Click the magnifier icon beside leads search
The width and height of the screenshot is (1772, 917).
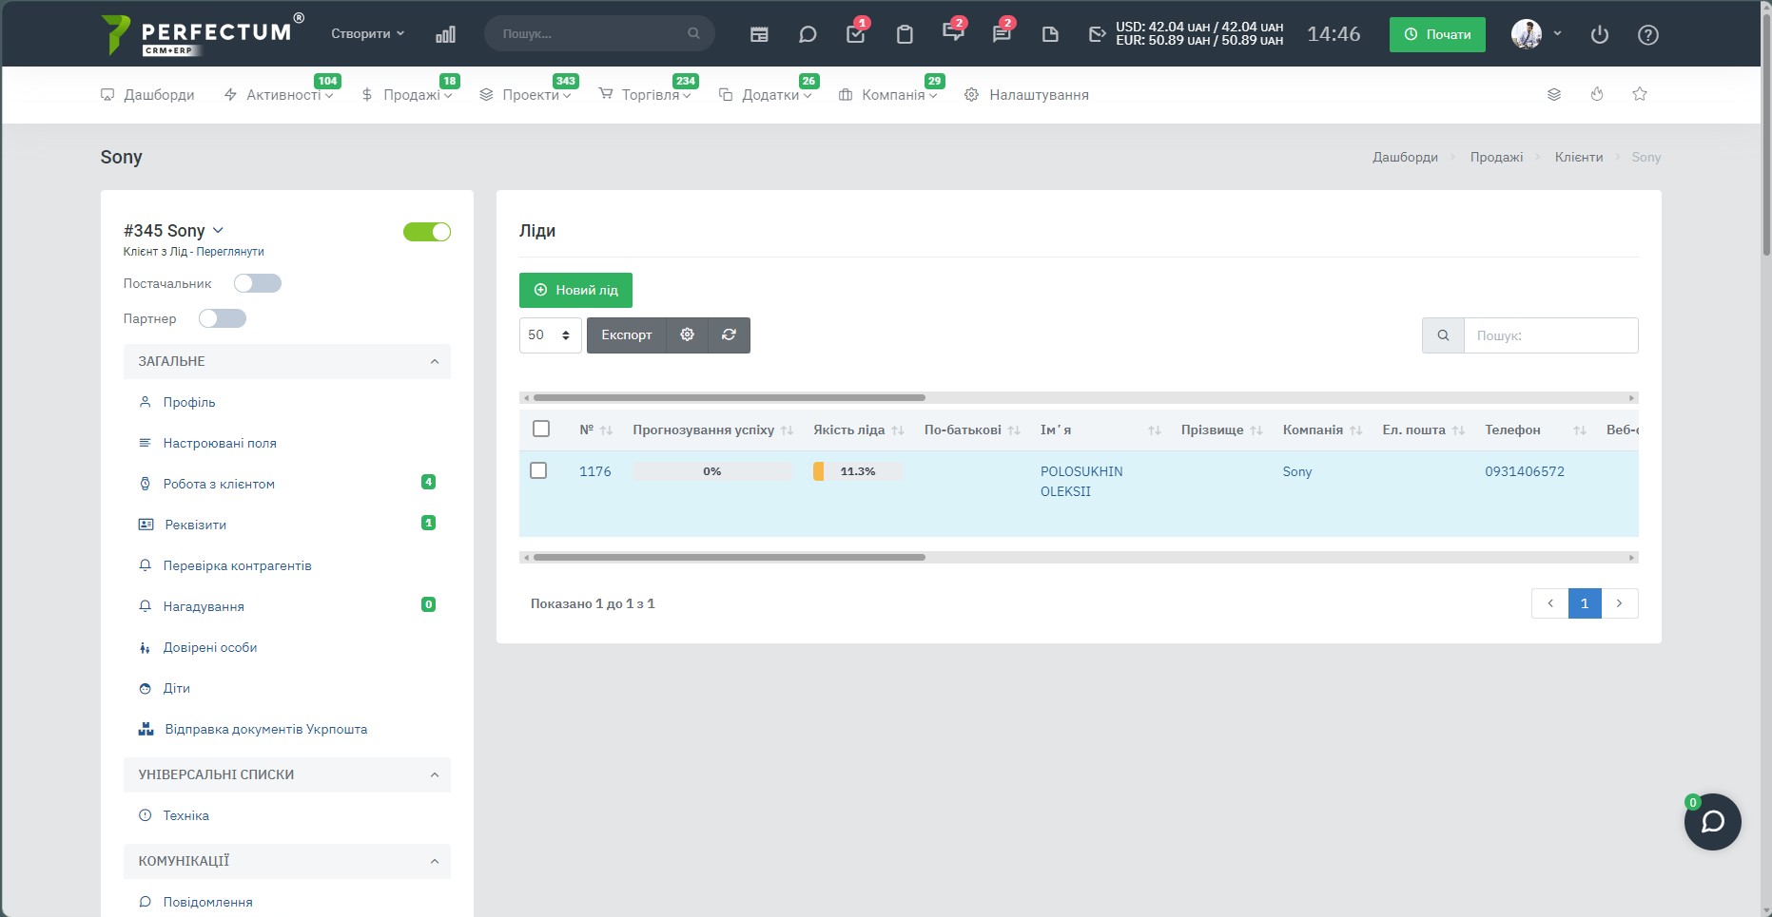1443,335
